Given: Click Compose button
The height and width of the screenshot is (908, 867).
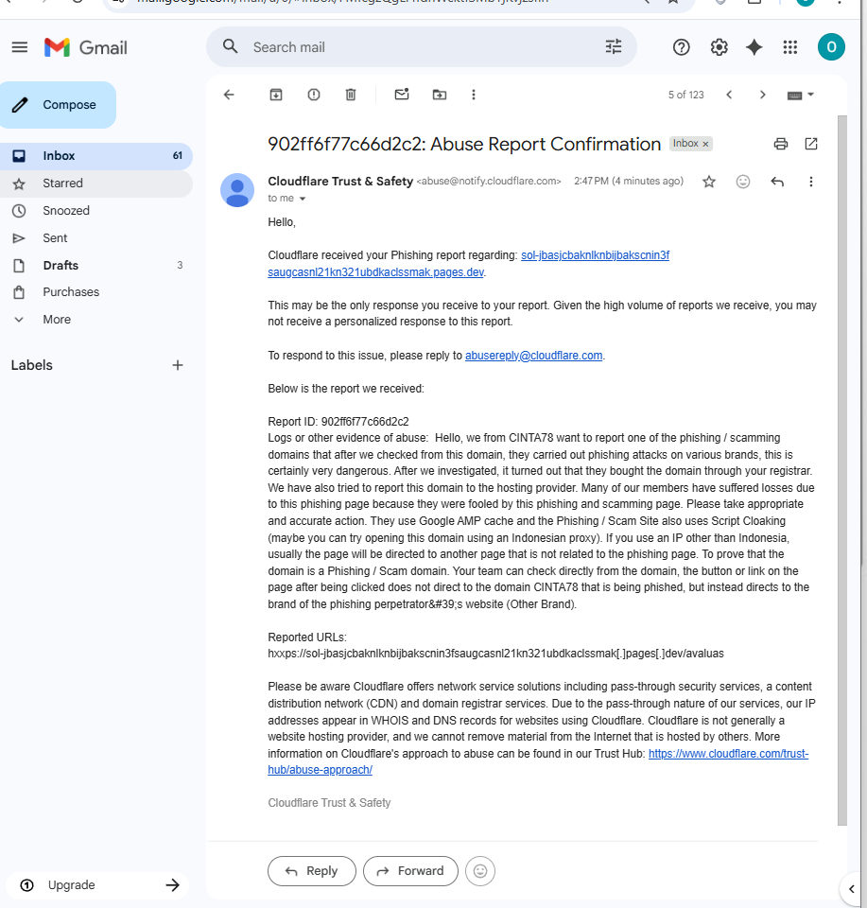Looking at the screenshot, I should pyautogui.click(x=58, y=105).
